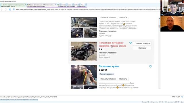Click the lower webcam video tile

pos(172,24)
